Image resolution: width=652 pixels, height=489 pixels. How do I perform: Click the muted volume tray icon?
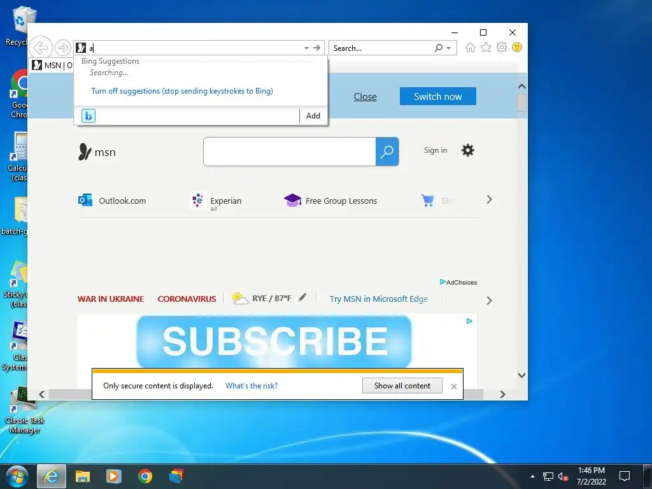563,476
